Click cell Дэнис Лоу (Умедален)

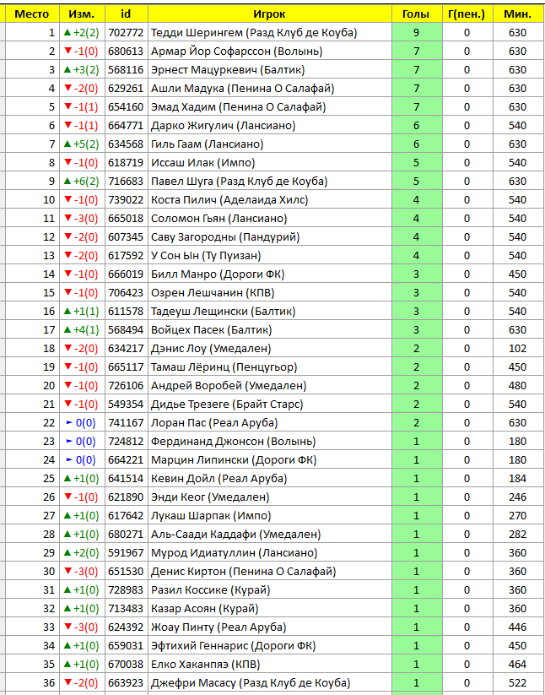pos(270,349)
